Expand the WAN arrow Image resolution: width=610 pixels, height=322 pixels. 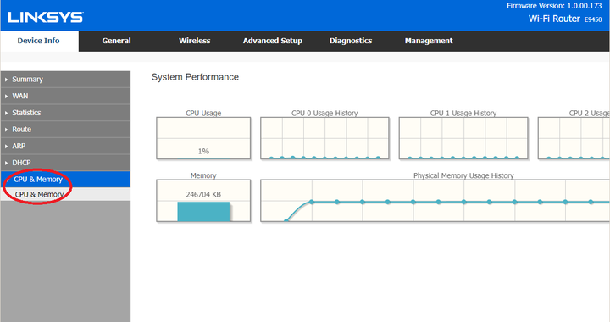6,96
